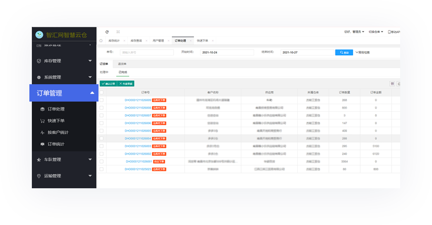
Task: Check the row for order DHO0001211026001
Action: click(x=102, y=162)
